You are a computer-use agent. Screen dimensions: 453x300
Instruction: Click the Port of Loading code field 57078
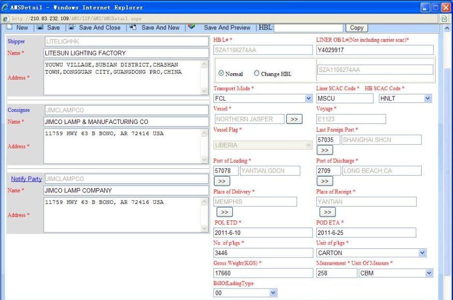coord(226,171)
